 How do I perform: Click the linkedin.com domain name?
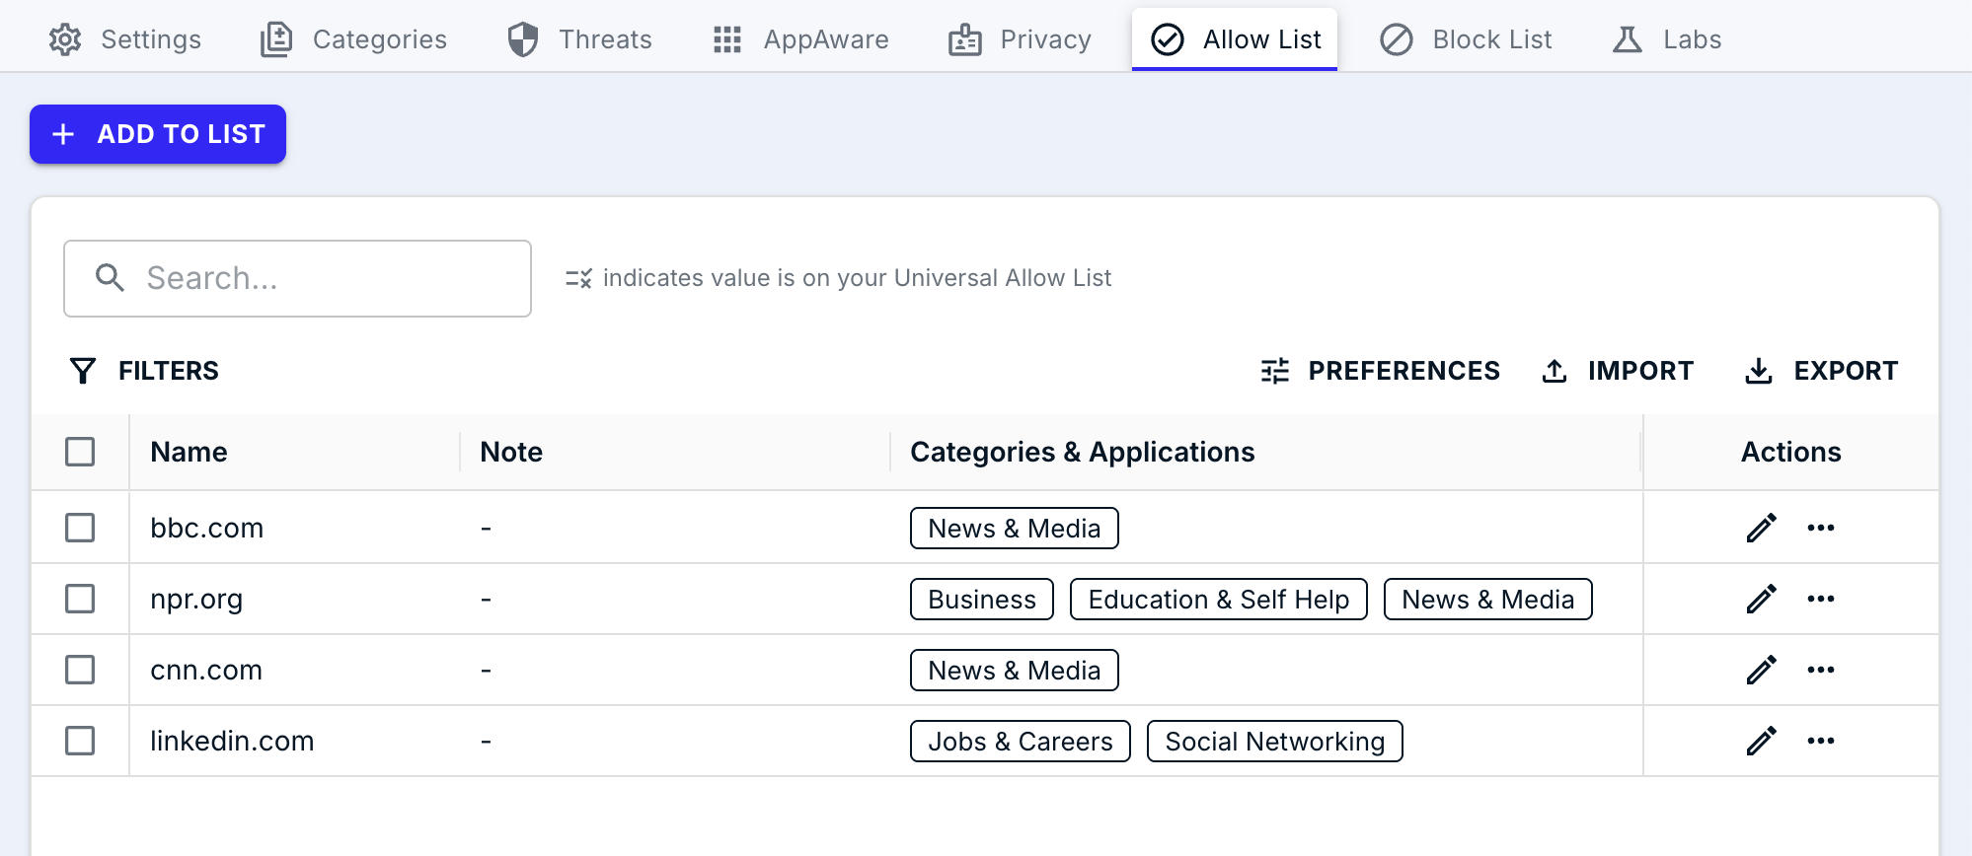tap(232, 741)
